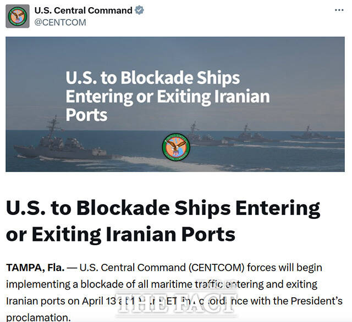Click the blue verified badge

click(x=139, y=10)
